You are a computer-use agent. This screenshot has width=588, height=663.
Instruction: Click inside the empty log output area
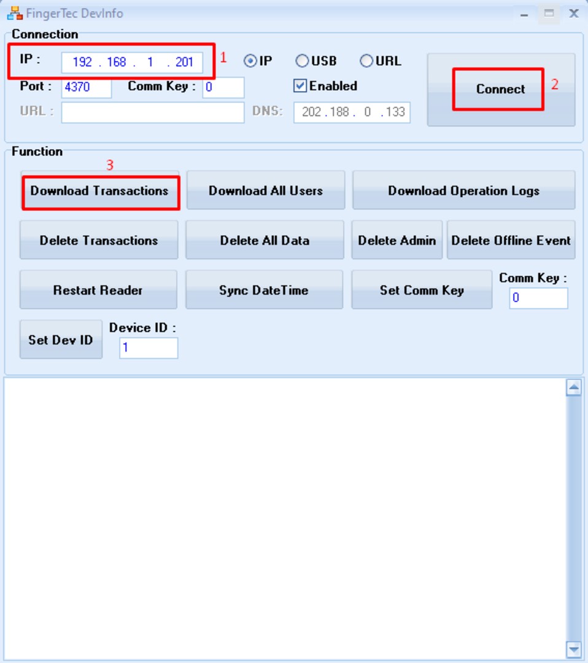pyautogui.click(x=285, y=519)
